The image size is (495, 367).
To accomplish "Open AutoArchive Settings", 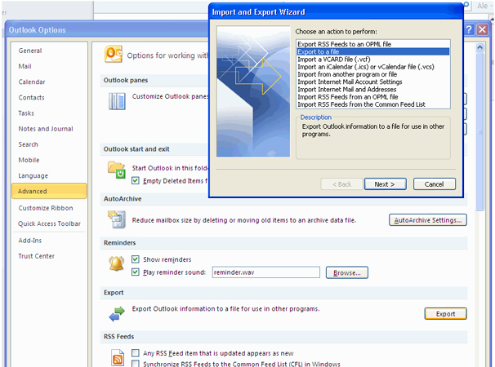I will pyautogui.click(x=428, y=220).
